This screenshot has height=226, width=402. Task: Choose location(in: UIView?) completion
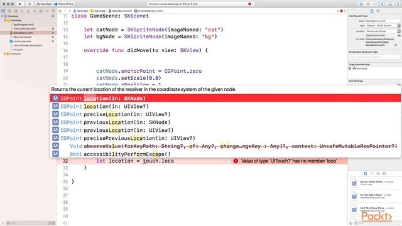(x=225, y=106)
